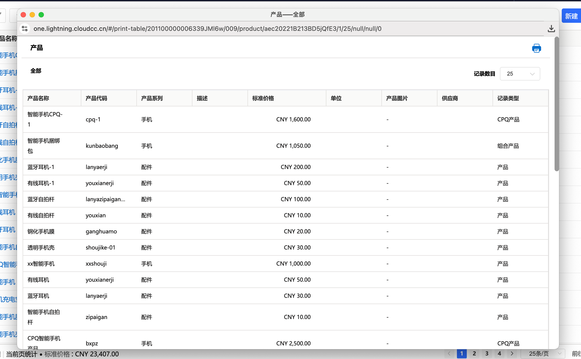Go to page 2 in pagination

[474, 353]
